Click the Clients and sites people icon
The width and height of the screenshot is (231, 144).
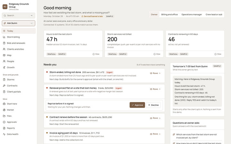click(x=4, y=49)
